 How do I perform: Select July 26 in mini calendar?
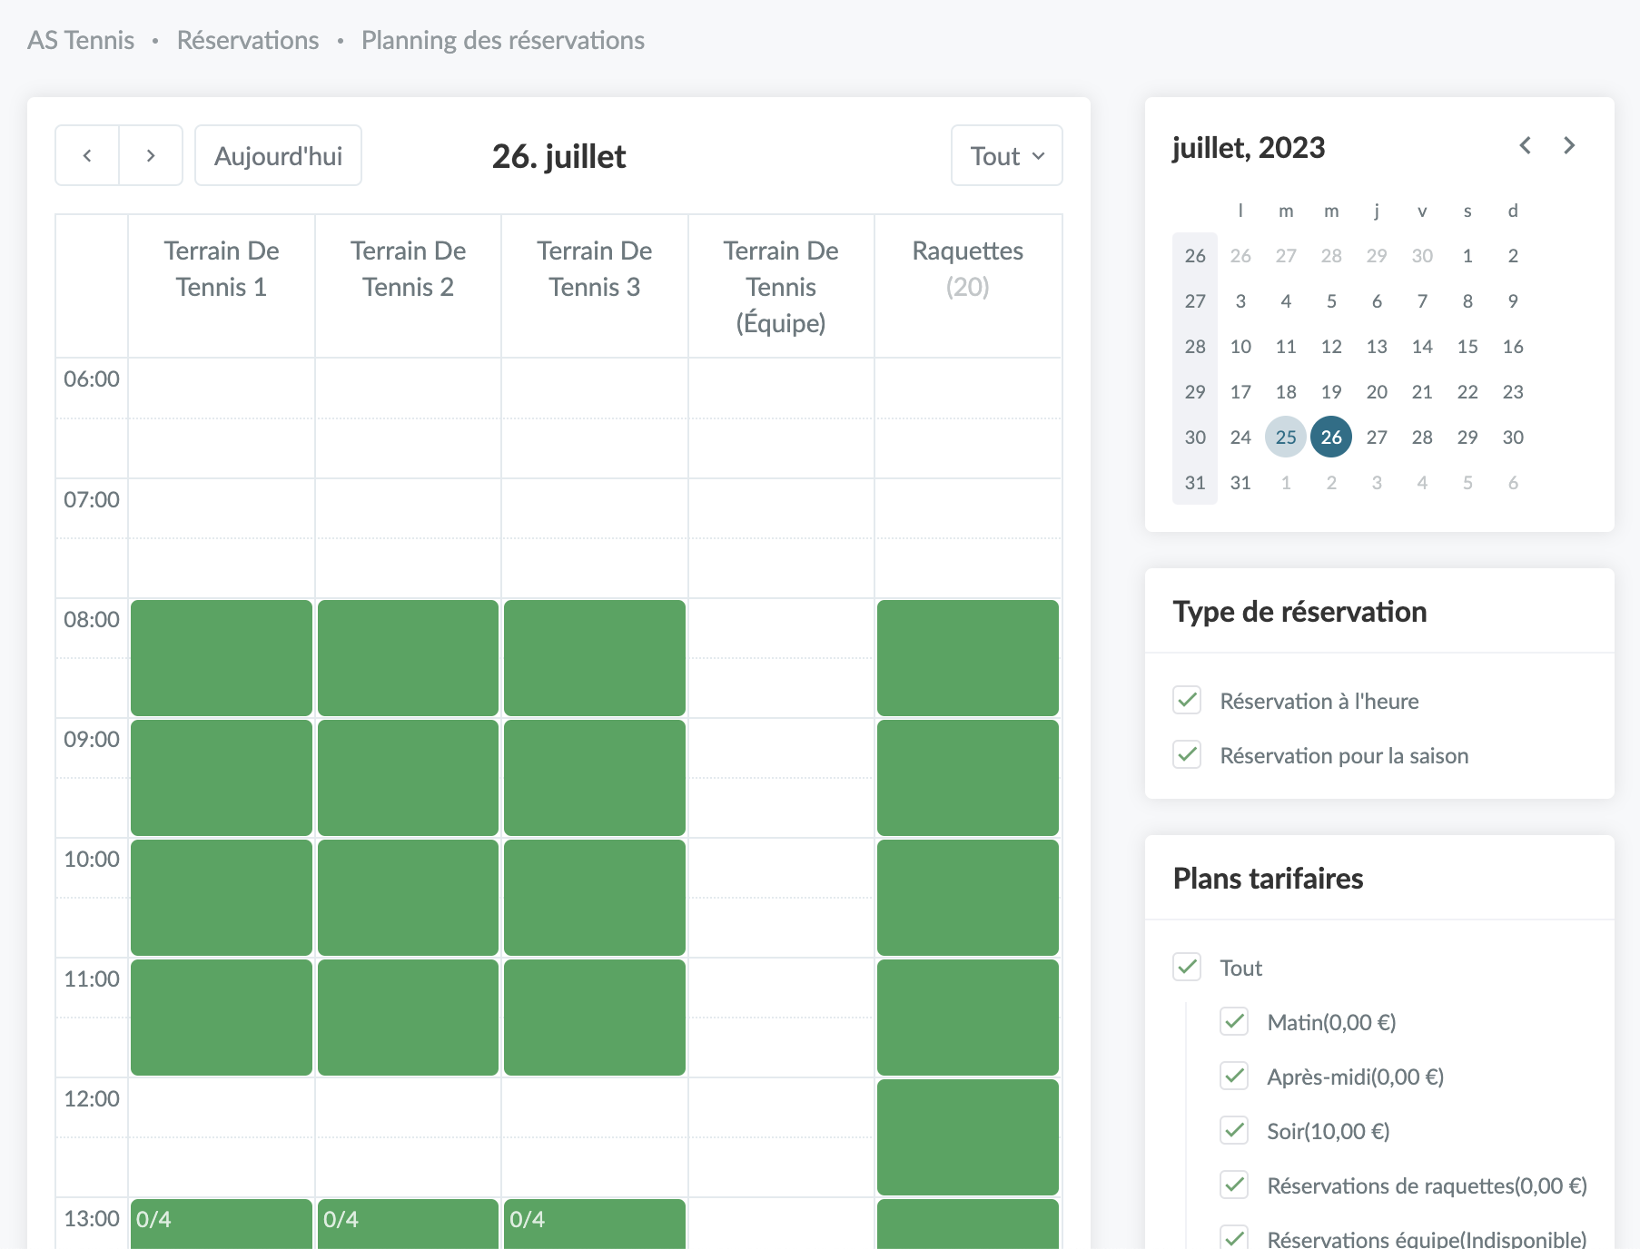click(1331, 437)
